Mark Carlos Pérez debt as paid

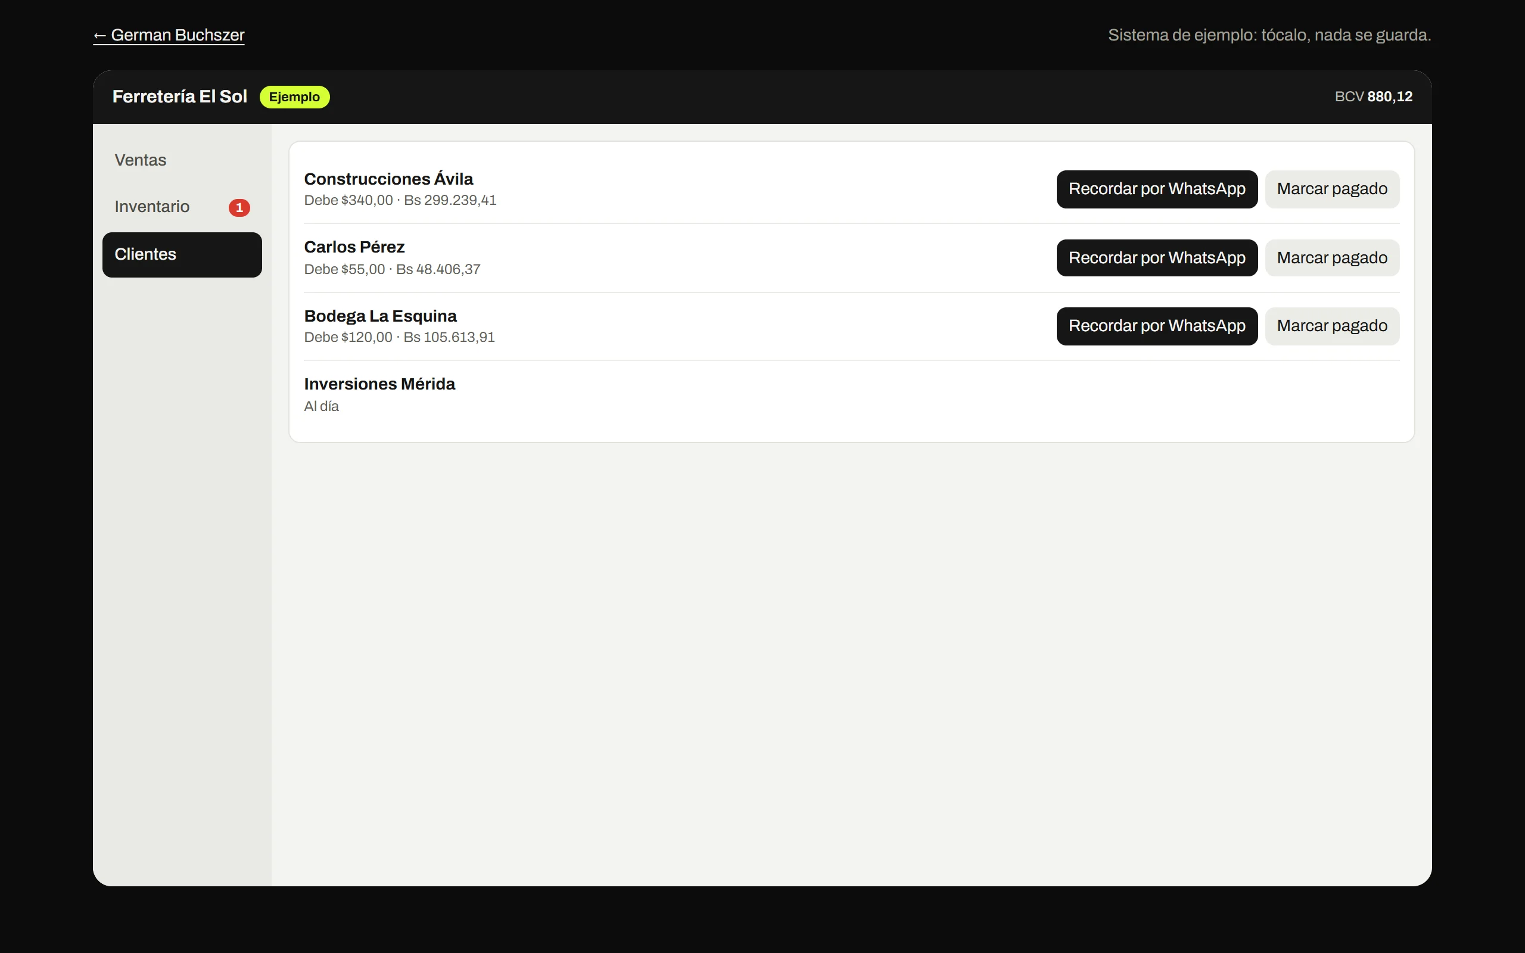pyautogui.click(x=1332, y=258)
